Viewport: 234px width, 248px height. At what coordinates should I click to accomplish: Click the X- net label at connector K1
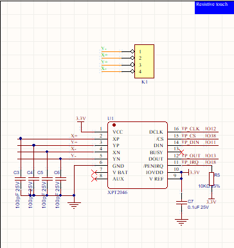[x=104, y=69]
